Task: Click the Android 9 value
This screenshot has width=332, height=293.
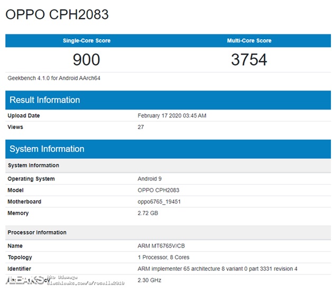Action: pyautogui.click(x=150, y=179)
